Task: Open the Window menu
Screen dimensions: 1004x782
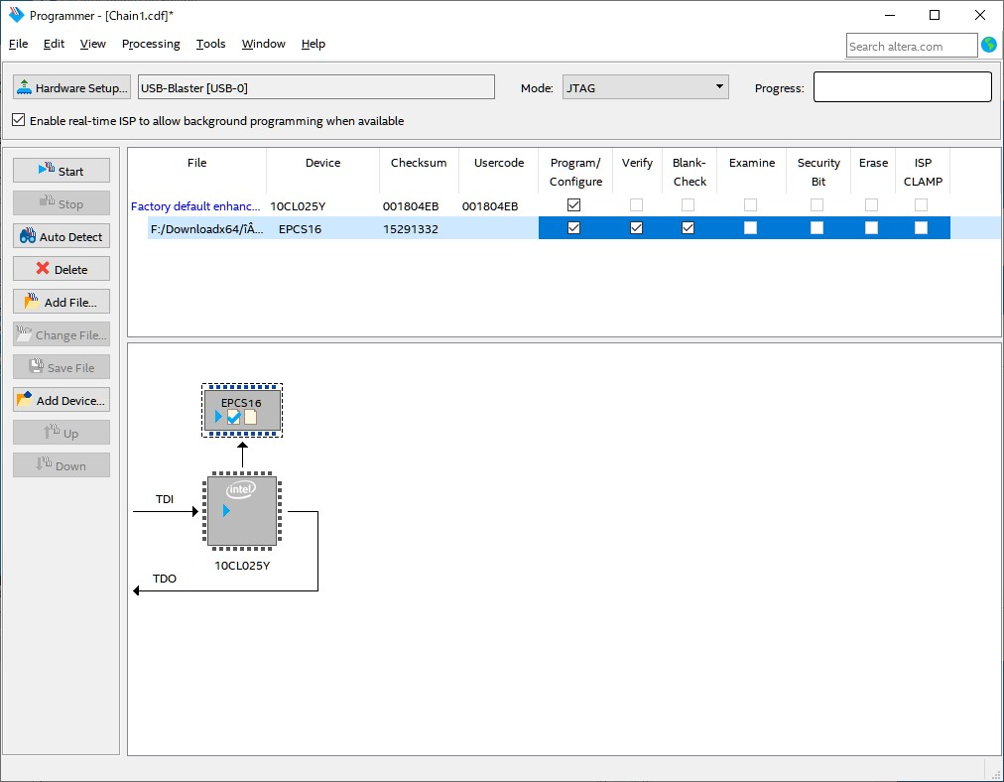Action: [263, 44]
